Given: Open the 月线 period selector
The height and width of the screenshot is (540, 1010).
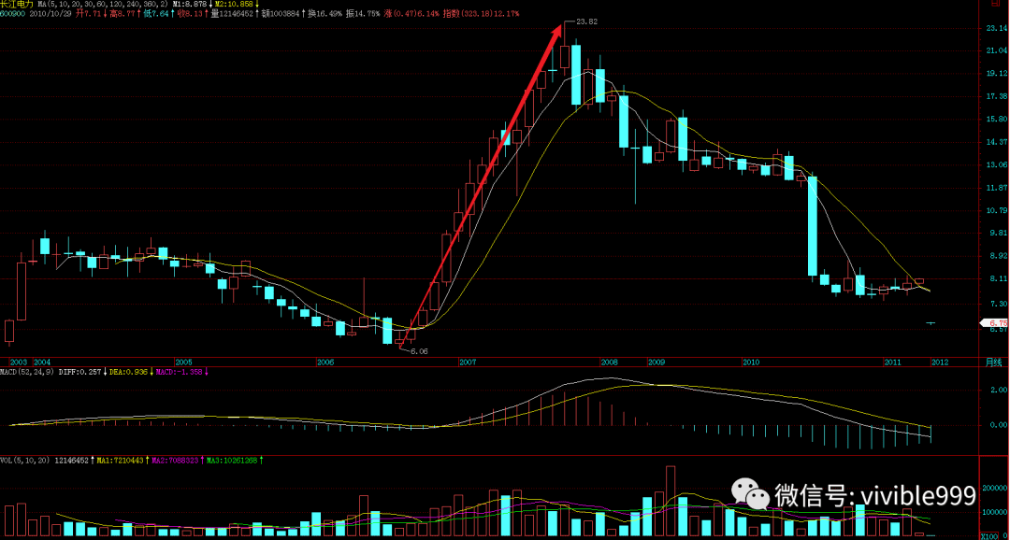Looking at the screenshot, I should click(x=995, y=362).
